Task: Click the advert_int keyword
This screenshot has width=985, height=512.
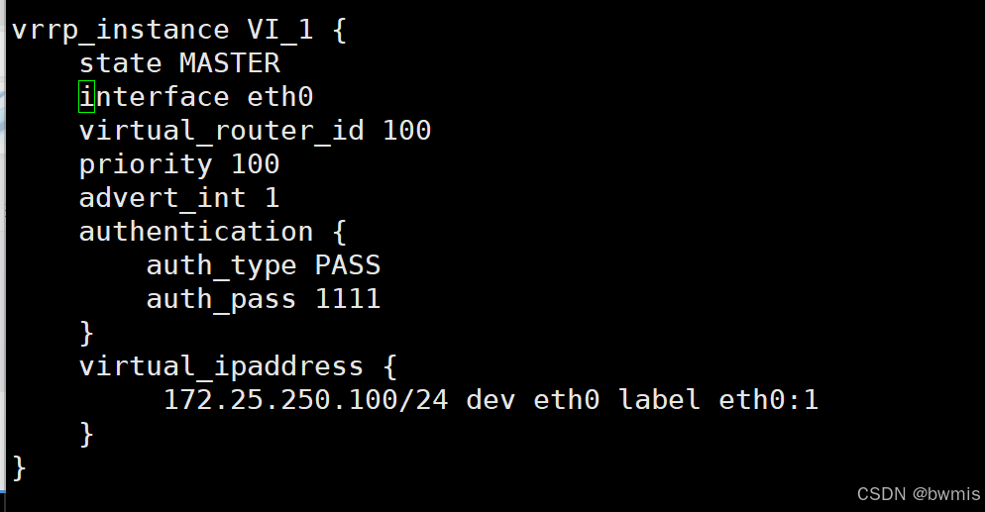Action: [x=163, y=198]
